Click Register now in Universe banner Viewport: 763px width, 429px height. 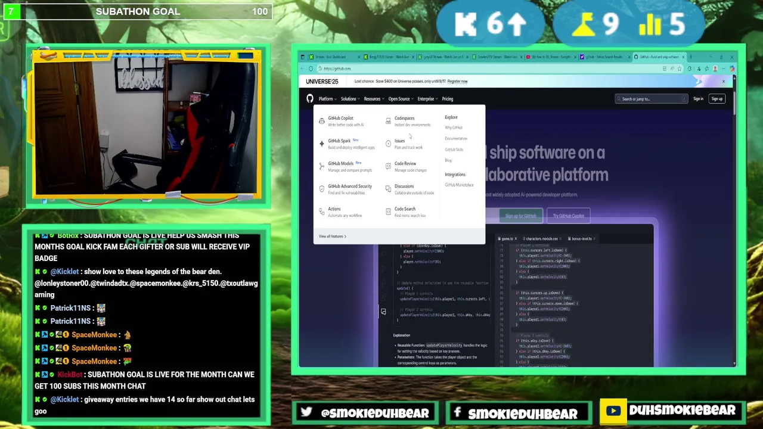[x=457, y=82]
